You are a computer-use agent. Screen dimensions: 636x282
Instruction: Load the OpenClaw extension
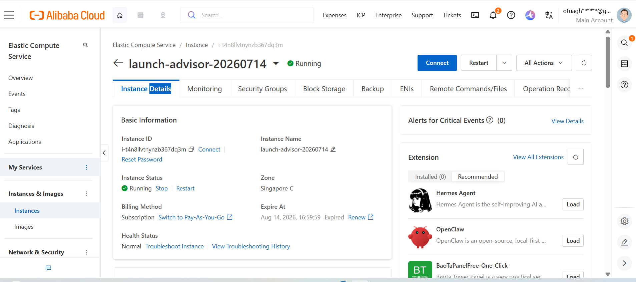(x=573, y=241)
